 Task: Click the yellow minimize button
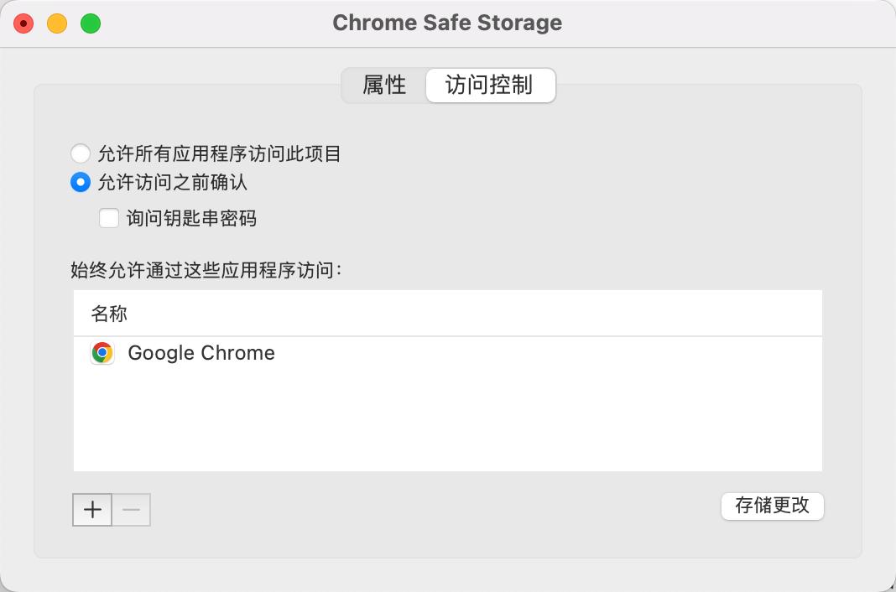coord(57,23)
